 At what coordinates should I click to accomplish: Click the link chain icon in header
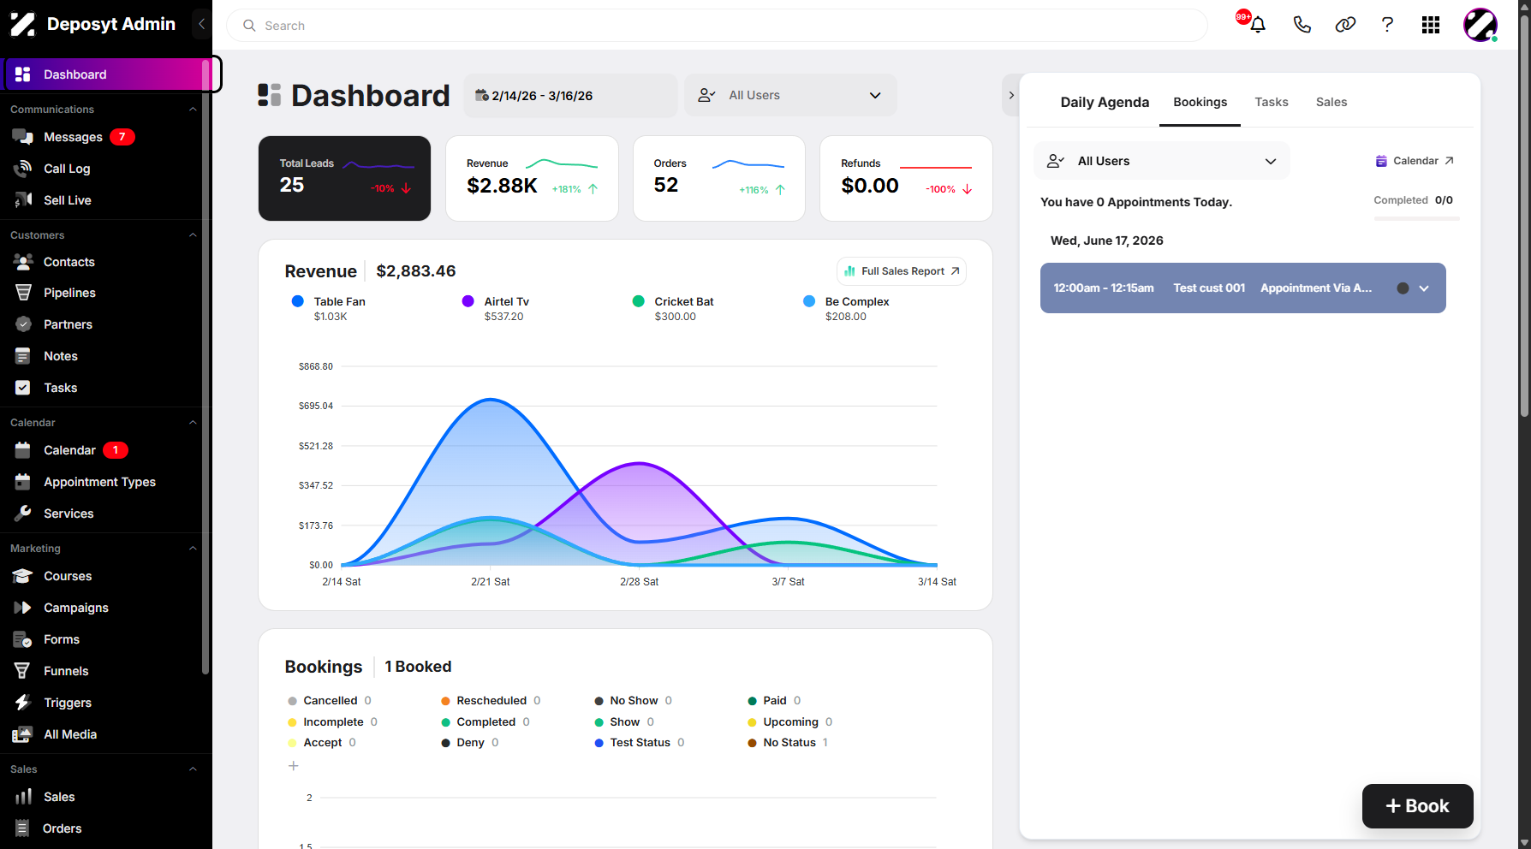1345,25
